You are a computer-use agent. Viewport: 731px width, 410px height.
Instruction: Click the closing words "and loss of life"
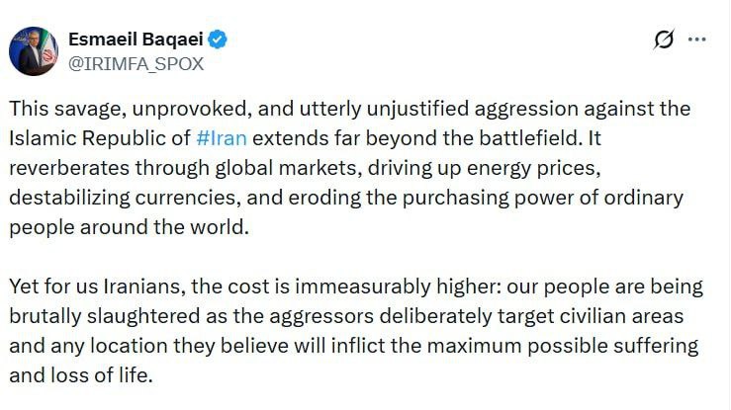click(x=82, y=376)
